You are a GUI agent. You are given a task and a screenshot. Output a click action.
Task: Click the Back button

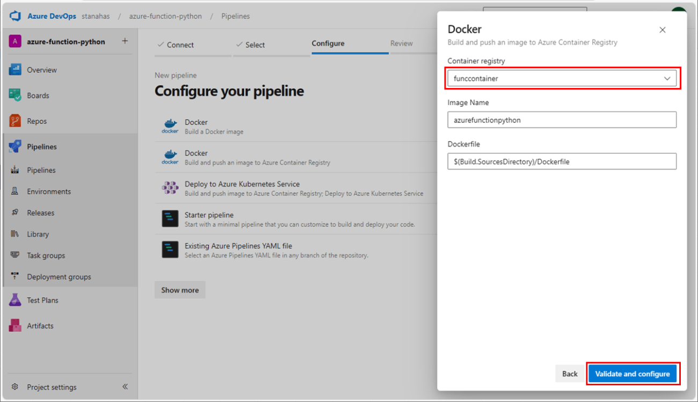coord(570,374)
